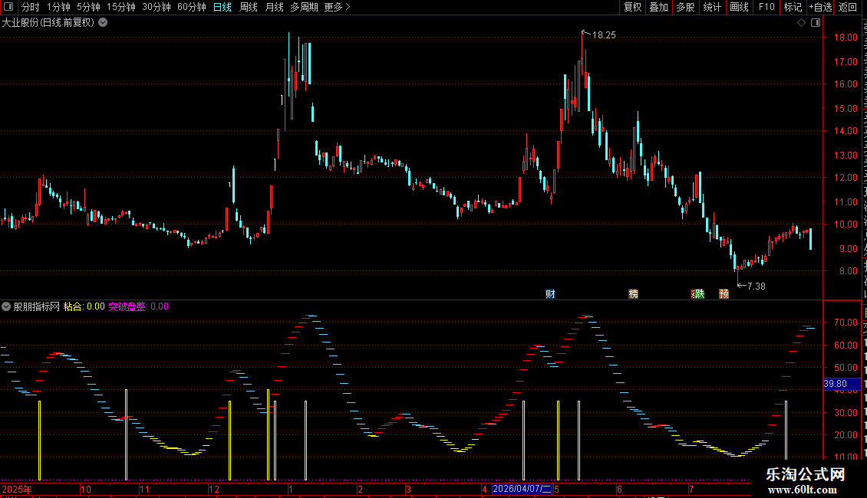Screen dimensions: 867x498
Task: Add stock via +自选 button
Action: click(820, 7)
